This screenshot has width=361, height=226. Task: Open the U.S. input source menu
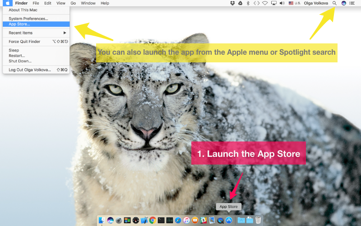click(x=295, y=3)
